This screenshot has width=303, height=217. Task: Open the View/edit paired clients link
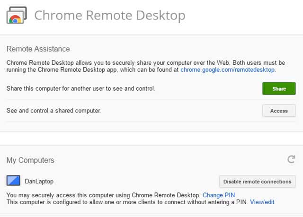(262, 202)
